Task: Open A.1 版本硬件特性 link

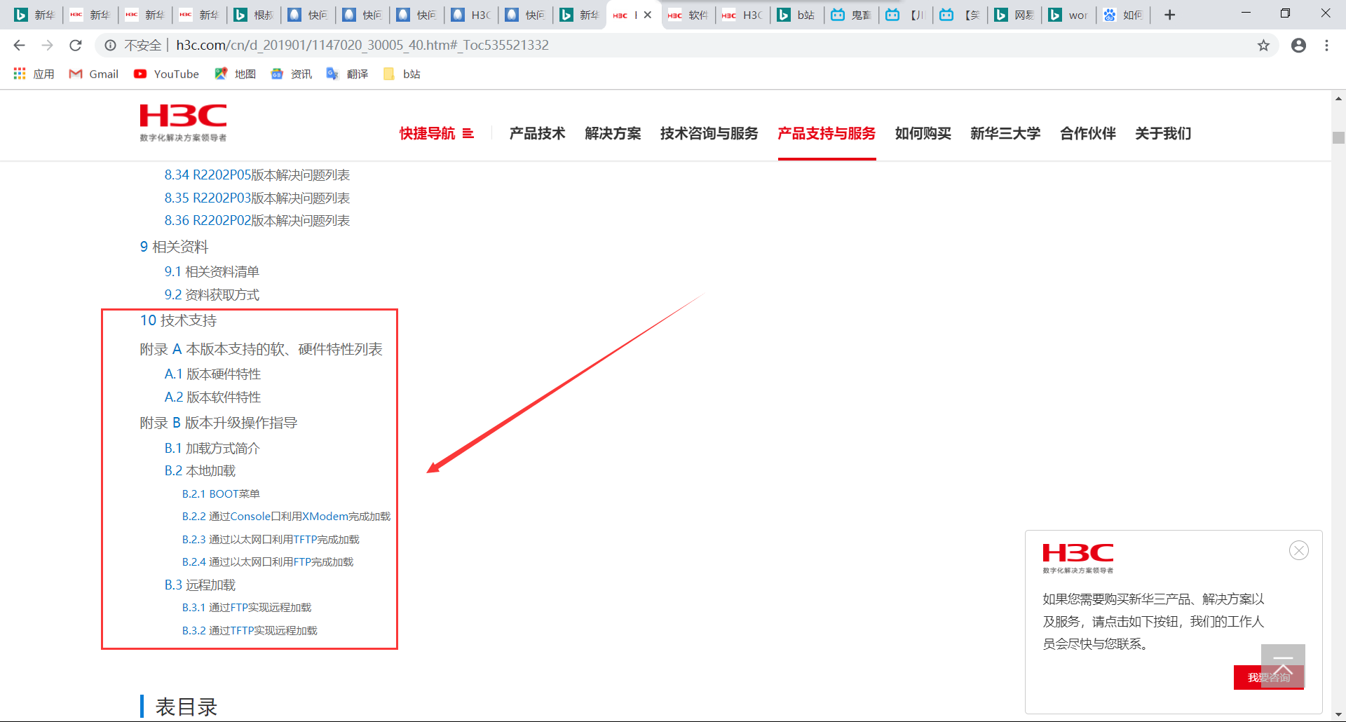Action: point(212,374)
